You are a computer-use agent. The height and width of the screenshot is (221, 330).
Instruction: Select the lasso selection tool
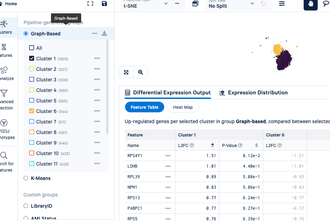326,4
